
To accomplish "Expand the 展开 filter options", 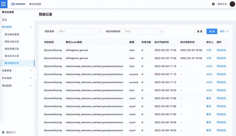I will click(x=224, y=31).
